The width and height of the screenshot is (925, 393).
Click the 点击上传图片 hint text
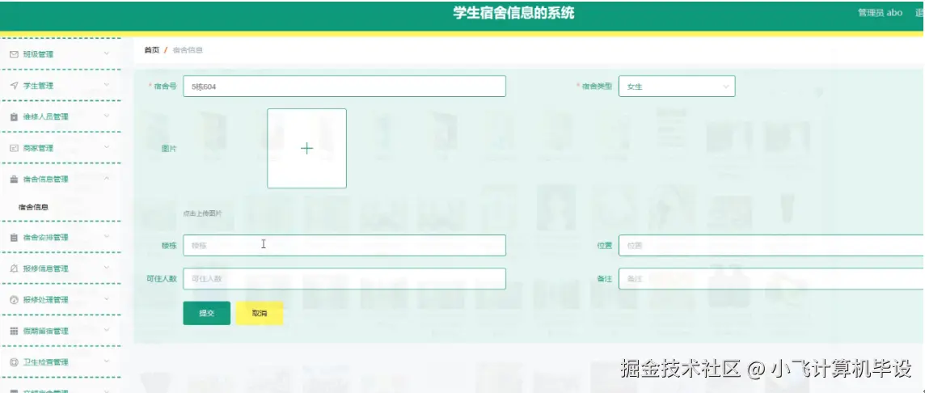203,213
